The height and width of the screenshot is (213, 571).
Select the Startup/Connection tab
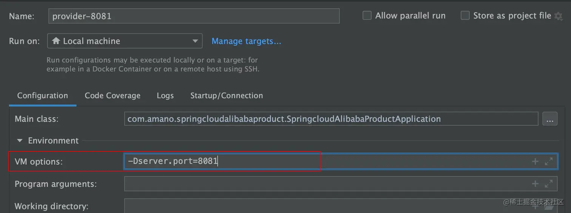[x=226, y=96]
